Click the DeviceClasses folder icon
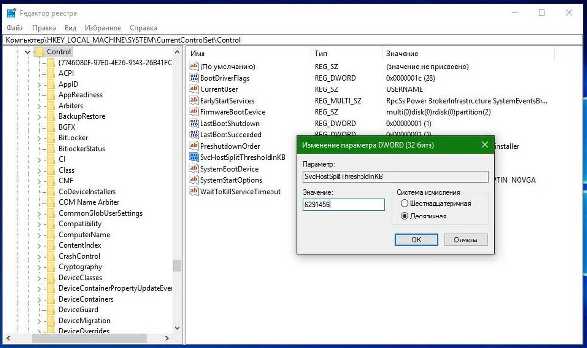The width and height of the screenshot is (587, 348). 50,278
